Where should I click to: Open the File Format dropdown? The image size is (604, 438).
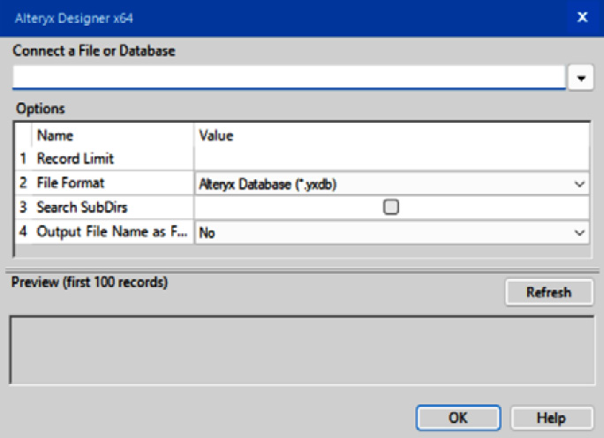point(392,184)
